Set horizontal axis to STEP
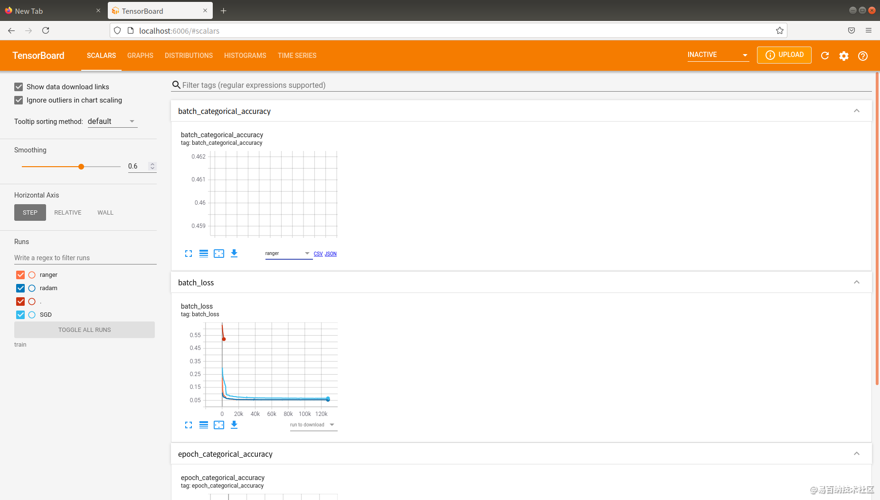880x500 pixels. 30,213
